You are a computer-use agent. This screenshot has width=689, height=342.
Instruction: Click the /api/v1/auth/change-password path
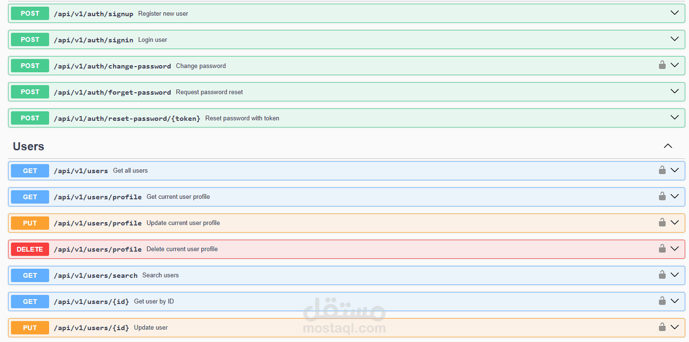[x=113, y=66]
